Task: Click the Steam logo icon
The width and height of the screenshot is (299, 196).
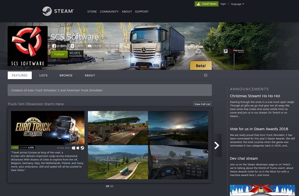Action: click(47, 11)
